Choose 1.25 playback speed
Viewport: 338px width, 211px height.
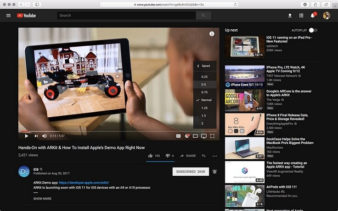click(204, 108)
